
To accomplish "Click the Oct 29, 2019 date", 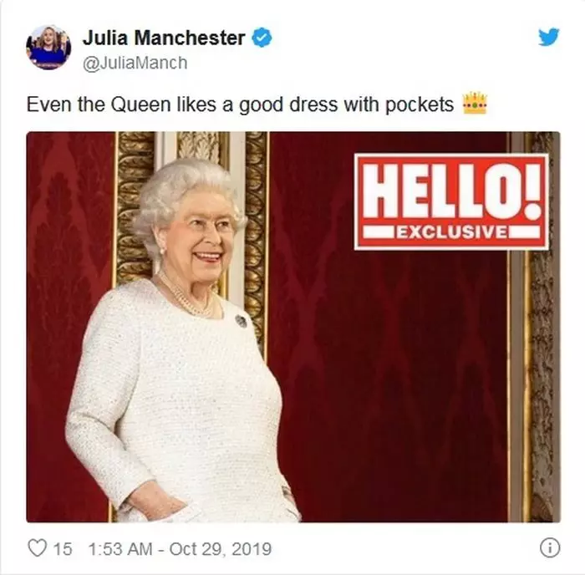I will [220, 549].
